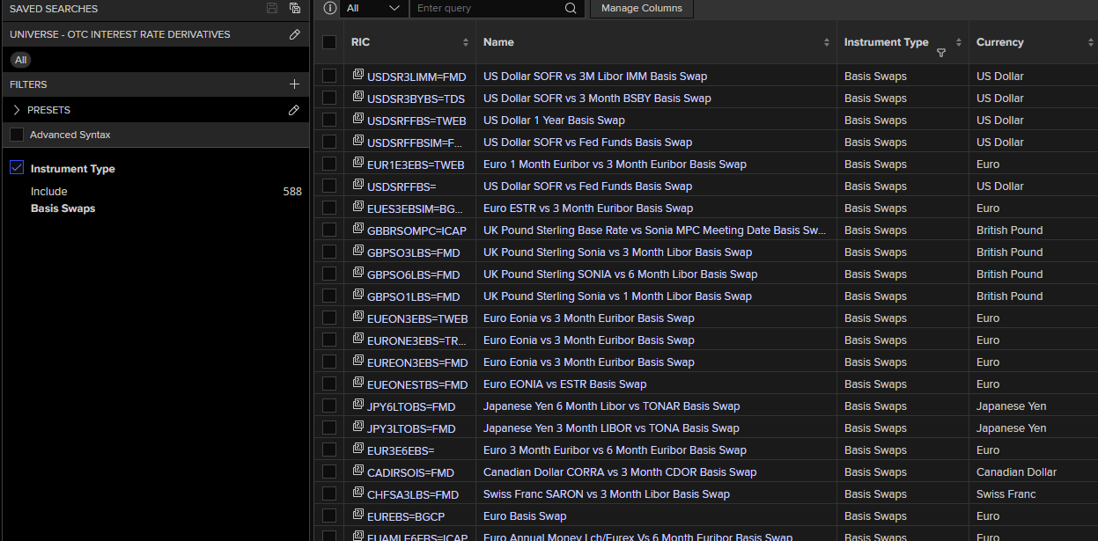Tick the checkbox for CADIRSOIS=FMD row
The image size is (1098, 541).
[x=329, y=472]
